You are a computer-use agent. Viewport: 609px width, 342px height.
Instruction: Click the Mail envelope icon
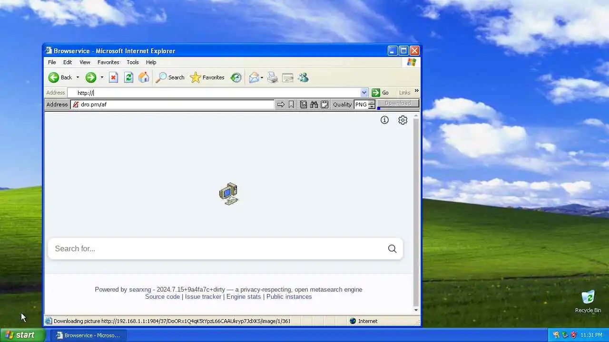point(254,77)
